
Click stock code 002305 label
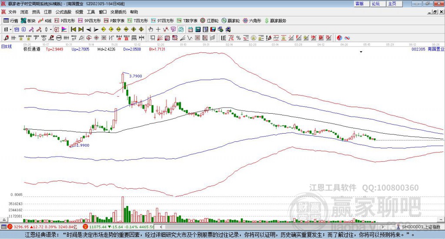[418, 49]
